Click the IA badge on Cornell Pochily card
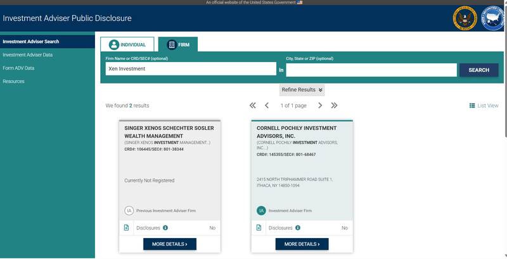The height and width of the screenshot is (259, 507). [261, 211]
